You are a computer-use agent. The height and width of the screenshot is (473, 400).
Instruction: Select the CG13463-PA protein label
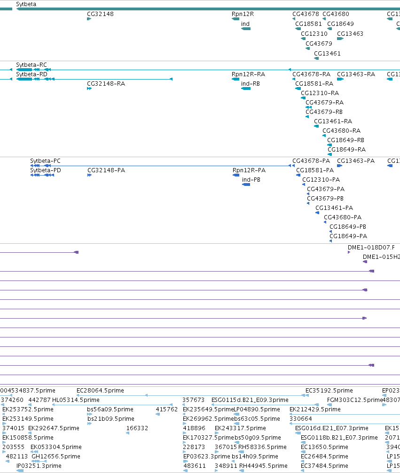pyautogui.click(x=356, y=161)
